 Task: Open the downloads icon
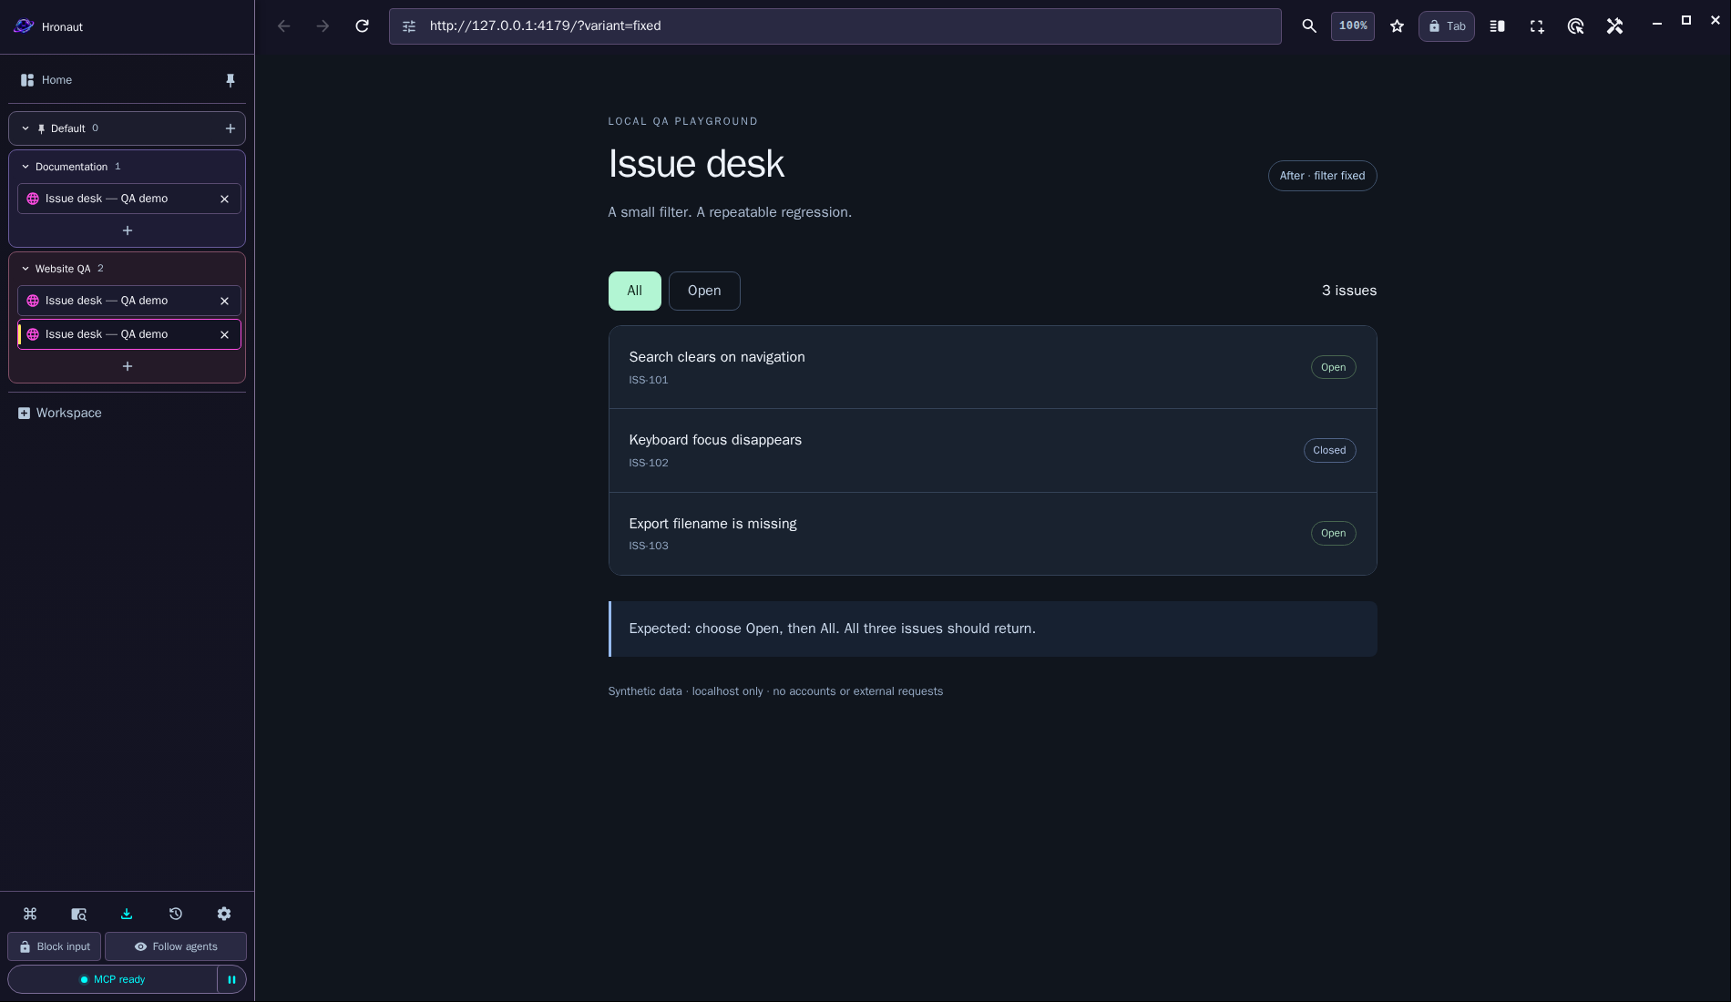point(127,914)
